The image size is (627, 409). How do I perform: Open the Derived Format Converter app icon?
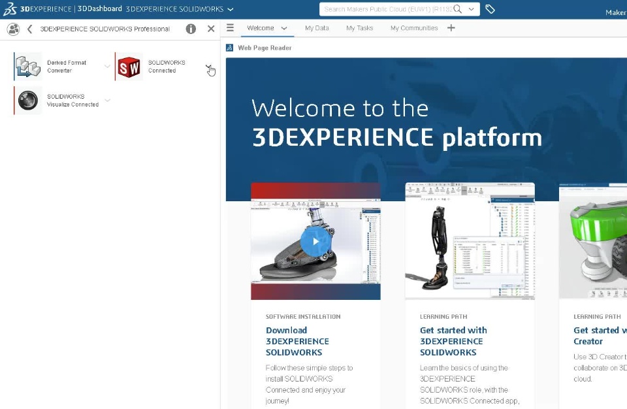pyautogui.click(x=28, y=67)
